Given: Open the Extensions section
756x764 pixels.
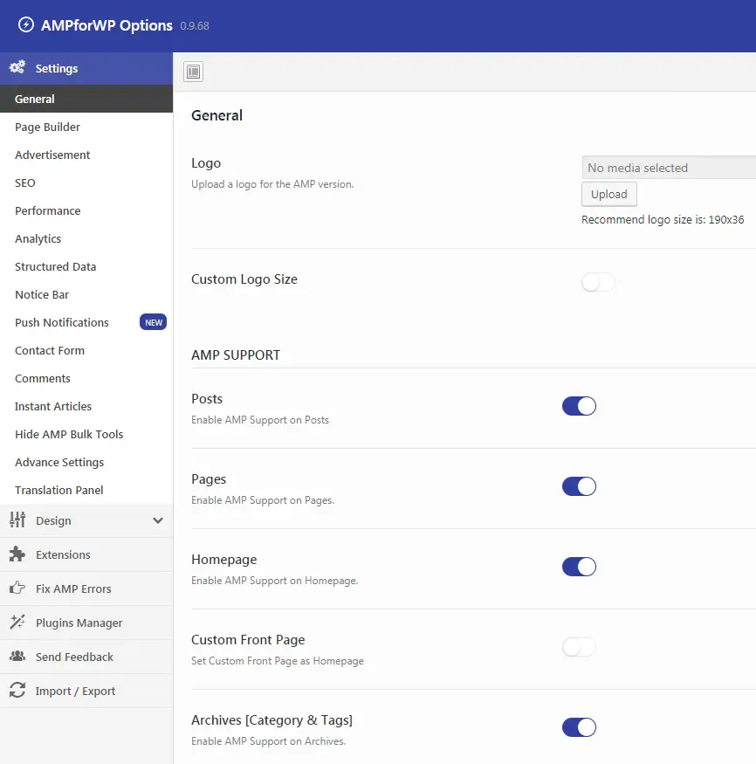Looking at the screenshot, I should 86,554.
